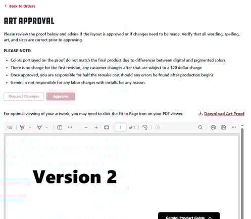Zoom in with the plus icon

pyautogui.click(x=96, y=127)
